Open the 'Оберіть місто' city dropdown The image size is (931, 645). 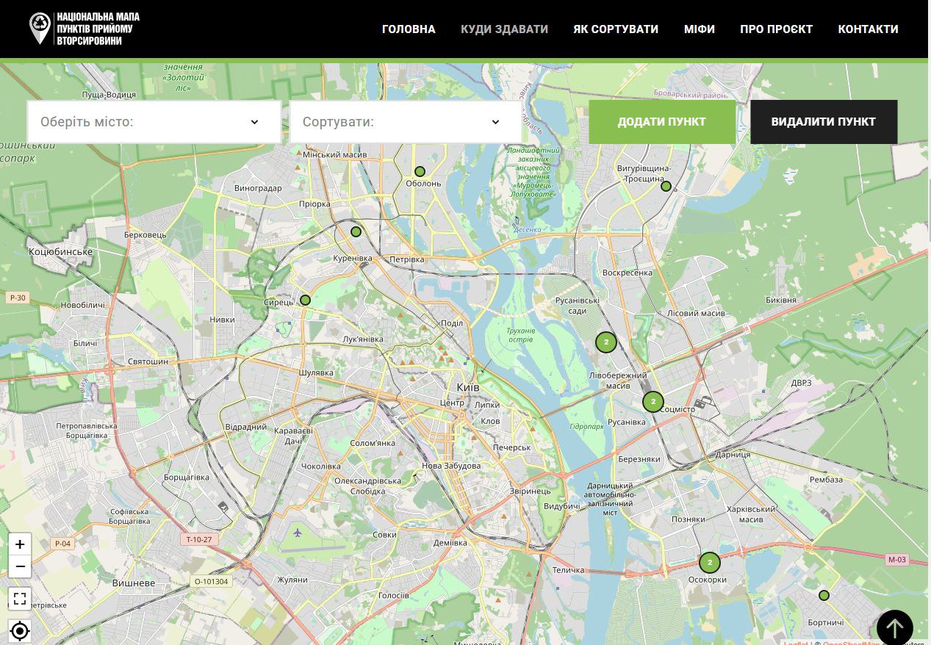pos(154,122)
